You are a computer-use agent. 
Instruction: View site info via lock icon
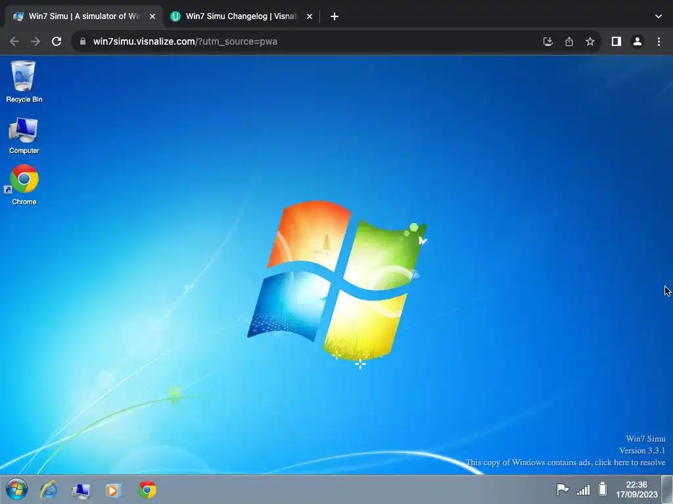click(83, 41)
